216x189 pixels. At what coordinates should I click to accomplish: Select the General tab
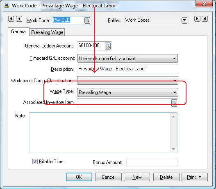19,32
